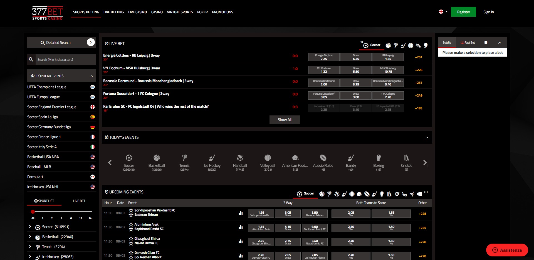Collapse the Today's Events panel
The image size is (534, 260).
pyautogui.click(x=427, y=138)
